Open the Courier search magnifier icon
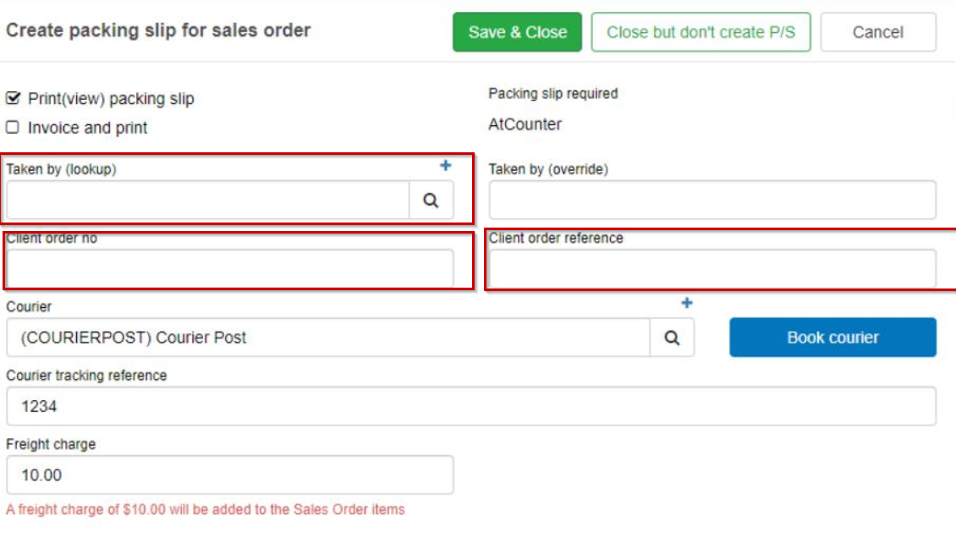Viewport: 956px width, 544px height. click(671, 338)
